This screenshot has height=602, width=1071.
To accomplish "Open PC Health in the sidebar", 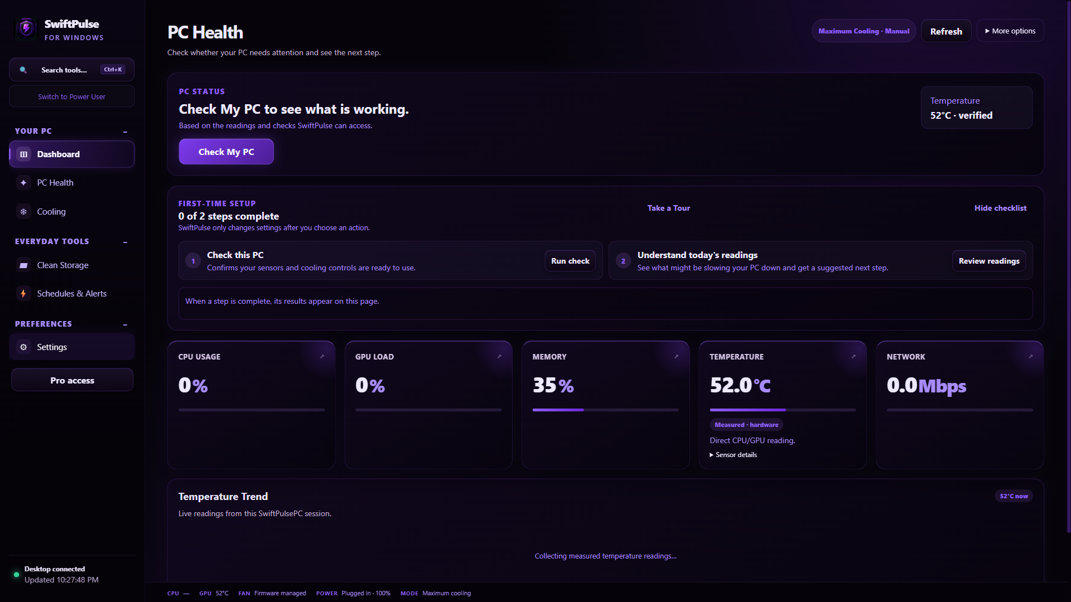I will tap(71, 183).
